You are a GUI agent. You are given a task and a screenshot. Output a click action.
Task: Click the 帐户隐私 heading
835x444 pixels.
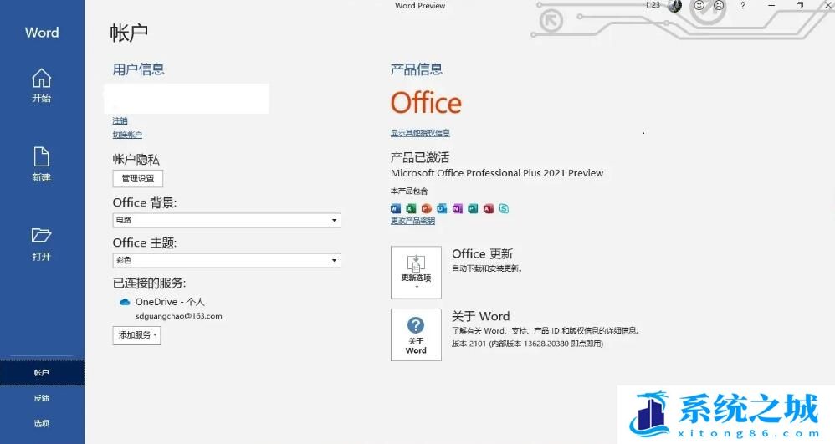136,159
